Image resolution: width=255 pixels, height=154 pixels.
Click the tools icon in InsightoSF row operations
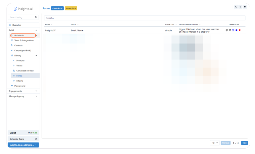click(230, 30)
